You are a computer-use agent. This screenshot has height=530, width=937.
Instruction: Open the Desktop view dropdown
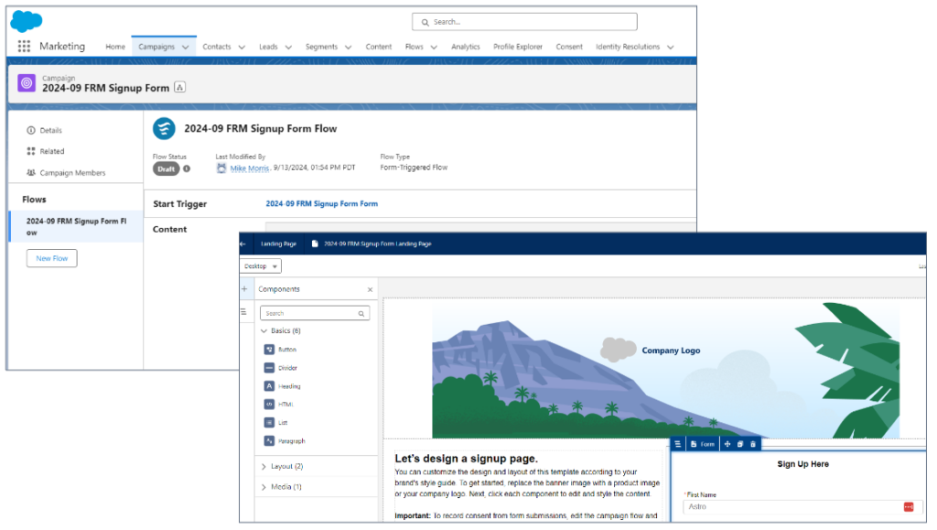point(262,266)
